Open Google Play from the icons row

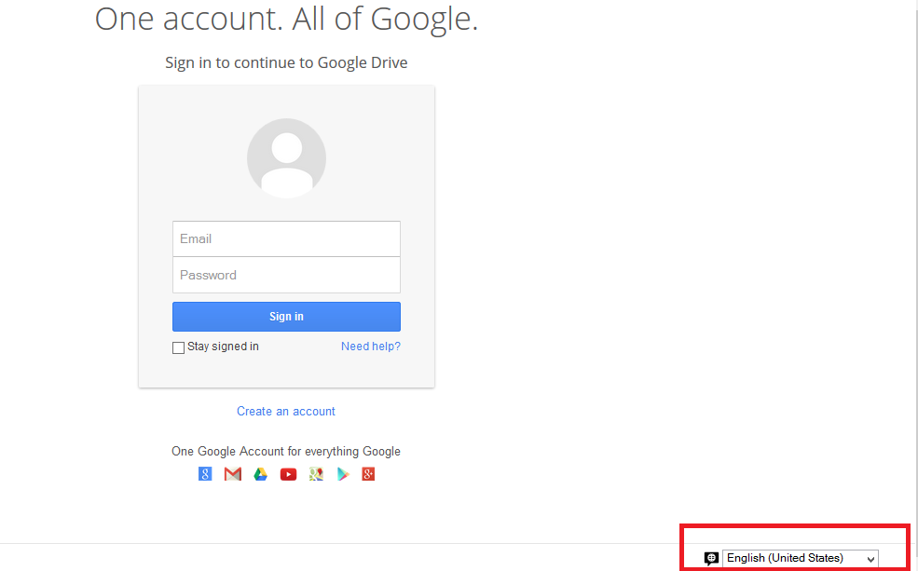[343, 474]
